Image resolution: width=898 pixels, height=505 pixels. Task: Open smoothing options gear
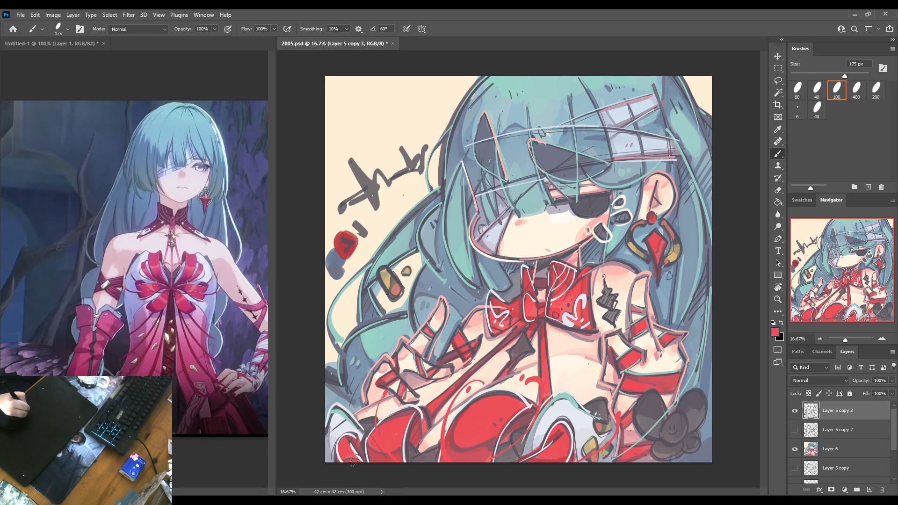(359, 29)
